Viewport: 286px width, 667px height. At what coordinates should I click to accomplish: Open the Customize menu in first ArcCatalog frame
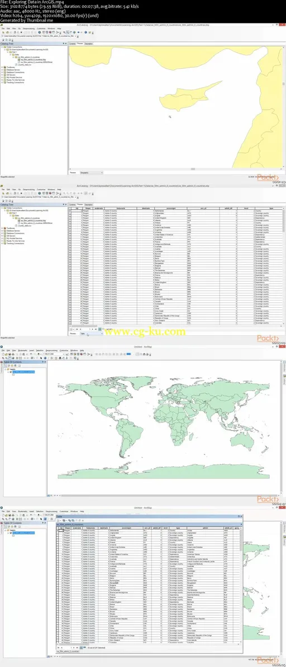pyautogui.click(x=41, y=29)
